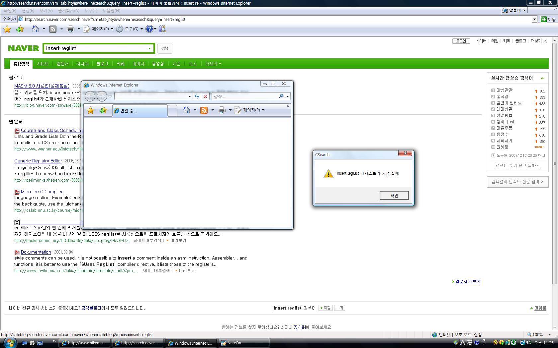Switch to 이미지 search tab
Image resolution: width=558 pixels, height=348 pixels.
[138, 64]
